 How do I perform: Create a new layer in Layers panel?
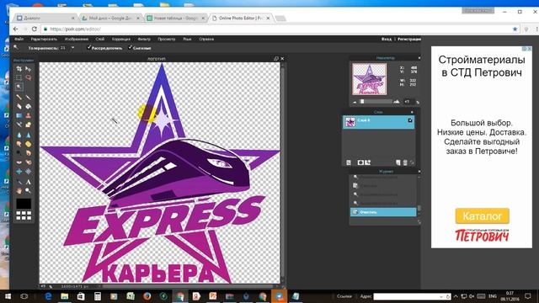click(x=398, y=162)
